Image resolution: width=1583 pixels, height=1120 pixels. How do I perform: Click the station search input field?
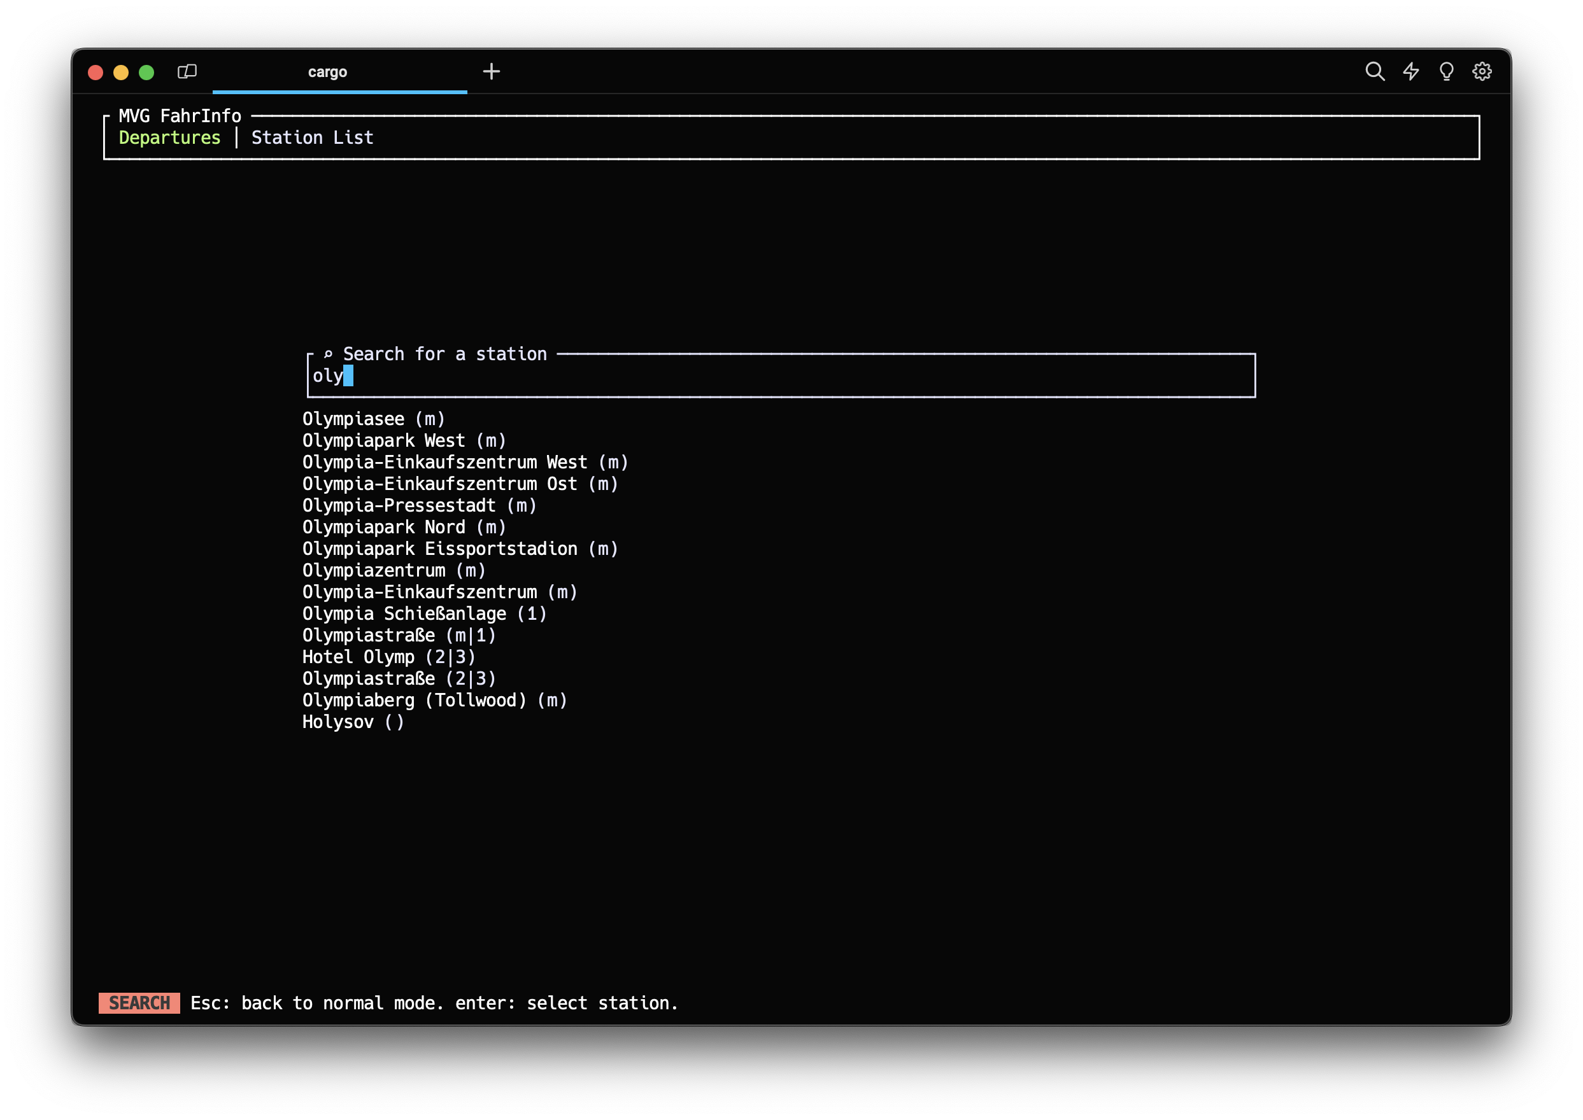point(780,376)
